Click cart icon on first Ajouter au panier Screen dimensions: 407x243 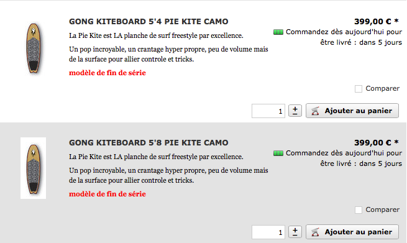click(x=315, y=111)
